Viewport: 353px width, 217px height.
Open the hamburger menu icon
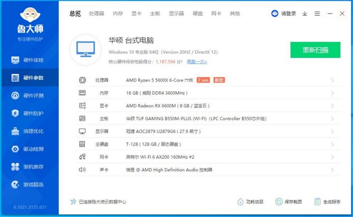pos(317,14)
